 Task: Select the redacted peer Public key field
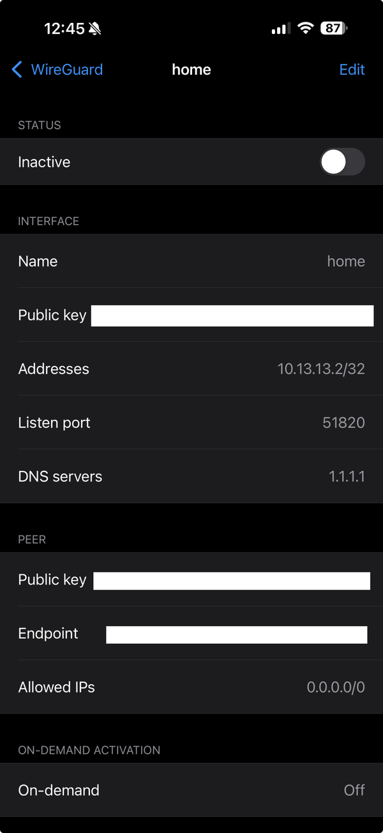[232, 580]
